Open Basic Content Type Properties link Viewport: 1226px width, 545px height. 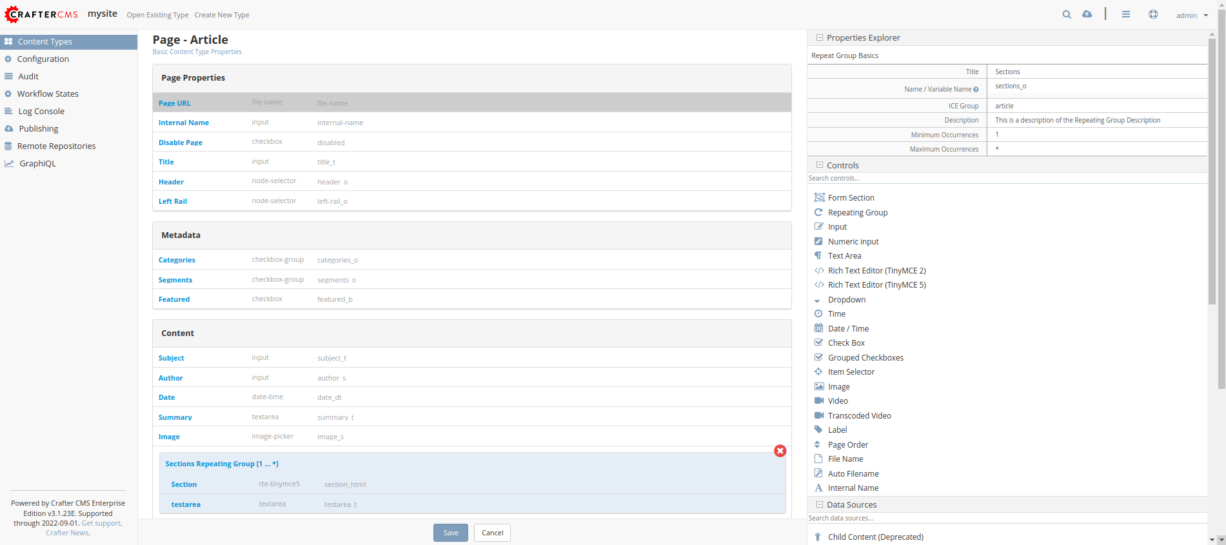[x=197, y=52]
